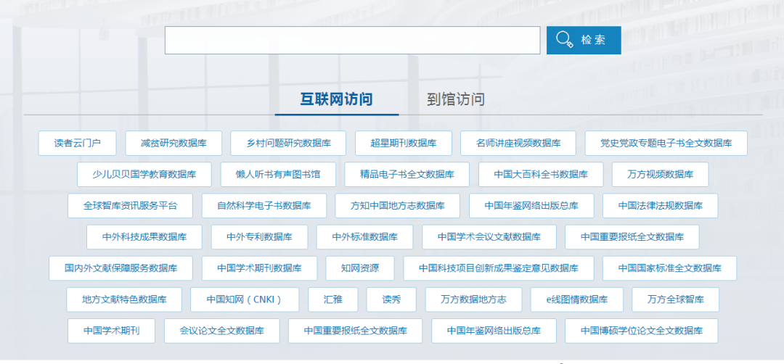
Task: Switch to the 到馆访问 tab
Action: tap(455, 99)
